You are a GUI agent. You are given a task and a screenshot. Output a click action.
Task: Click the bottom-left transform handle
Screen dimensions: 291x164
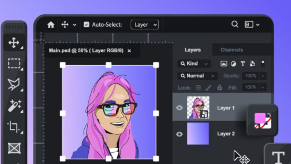click(x=63, y=159)
